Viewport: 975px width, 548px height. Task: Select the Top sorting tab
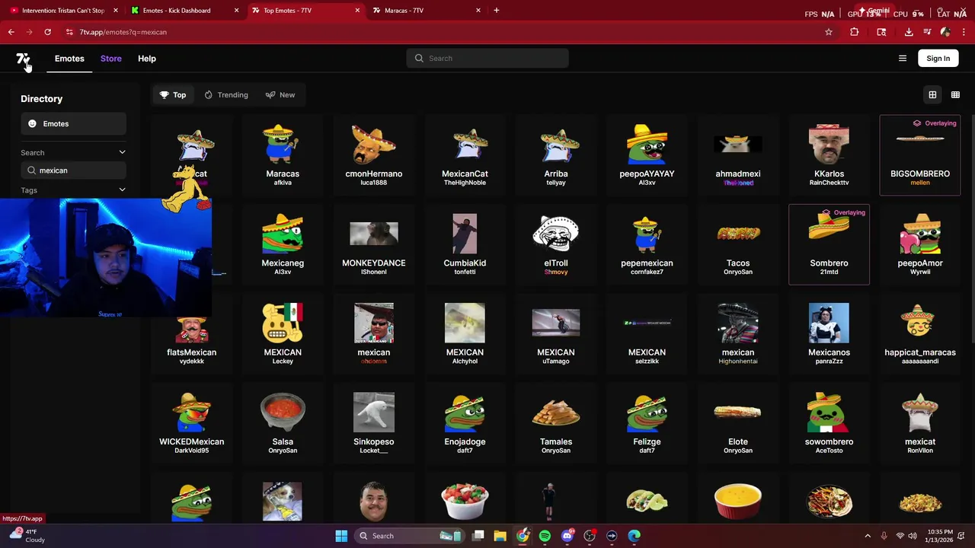(173, 95)
